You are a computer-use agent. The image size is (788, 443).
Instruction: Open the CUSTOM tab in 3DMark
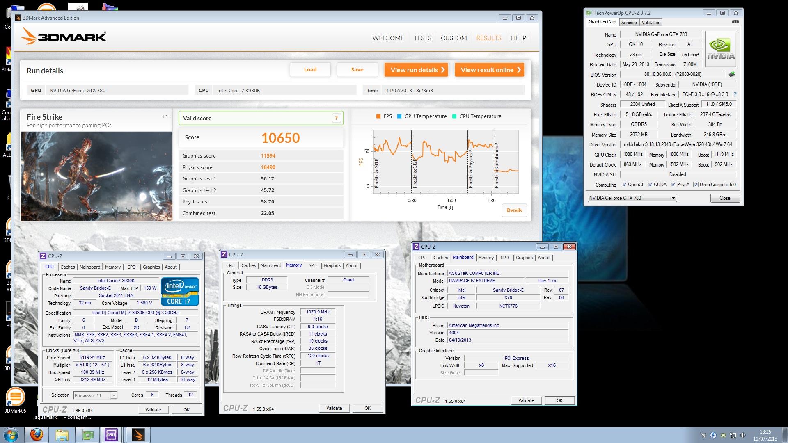pos(454,38)
